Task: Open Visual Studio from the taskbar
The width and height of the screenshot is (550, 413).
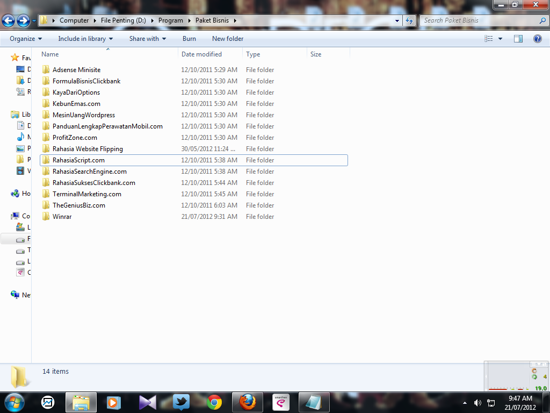Action: (148, 402)
